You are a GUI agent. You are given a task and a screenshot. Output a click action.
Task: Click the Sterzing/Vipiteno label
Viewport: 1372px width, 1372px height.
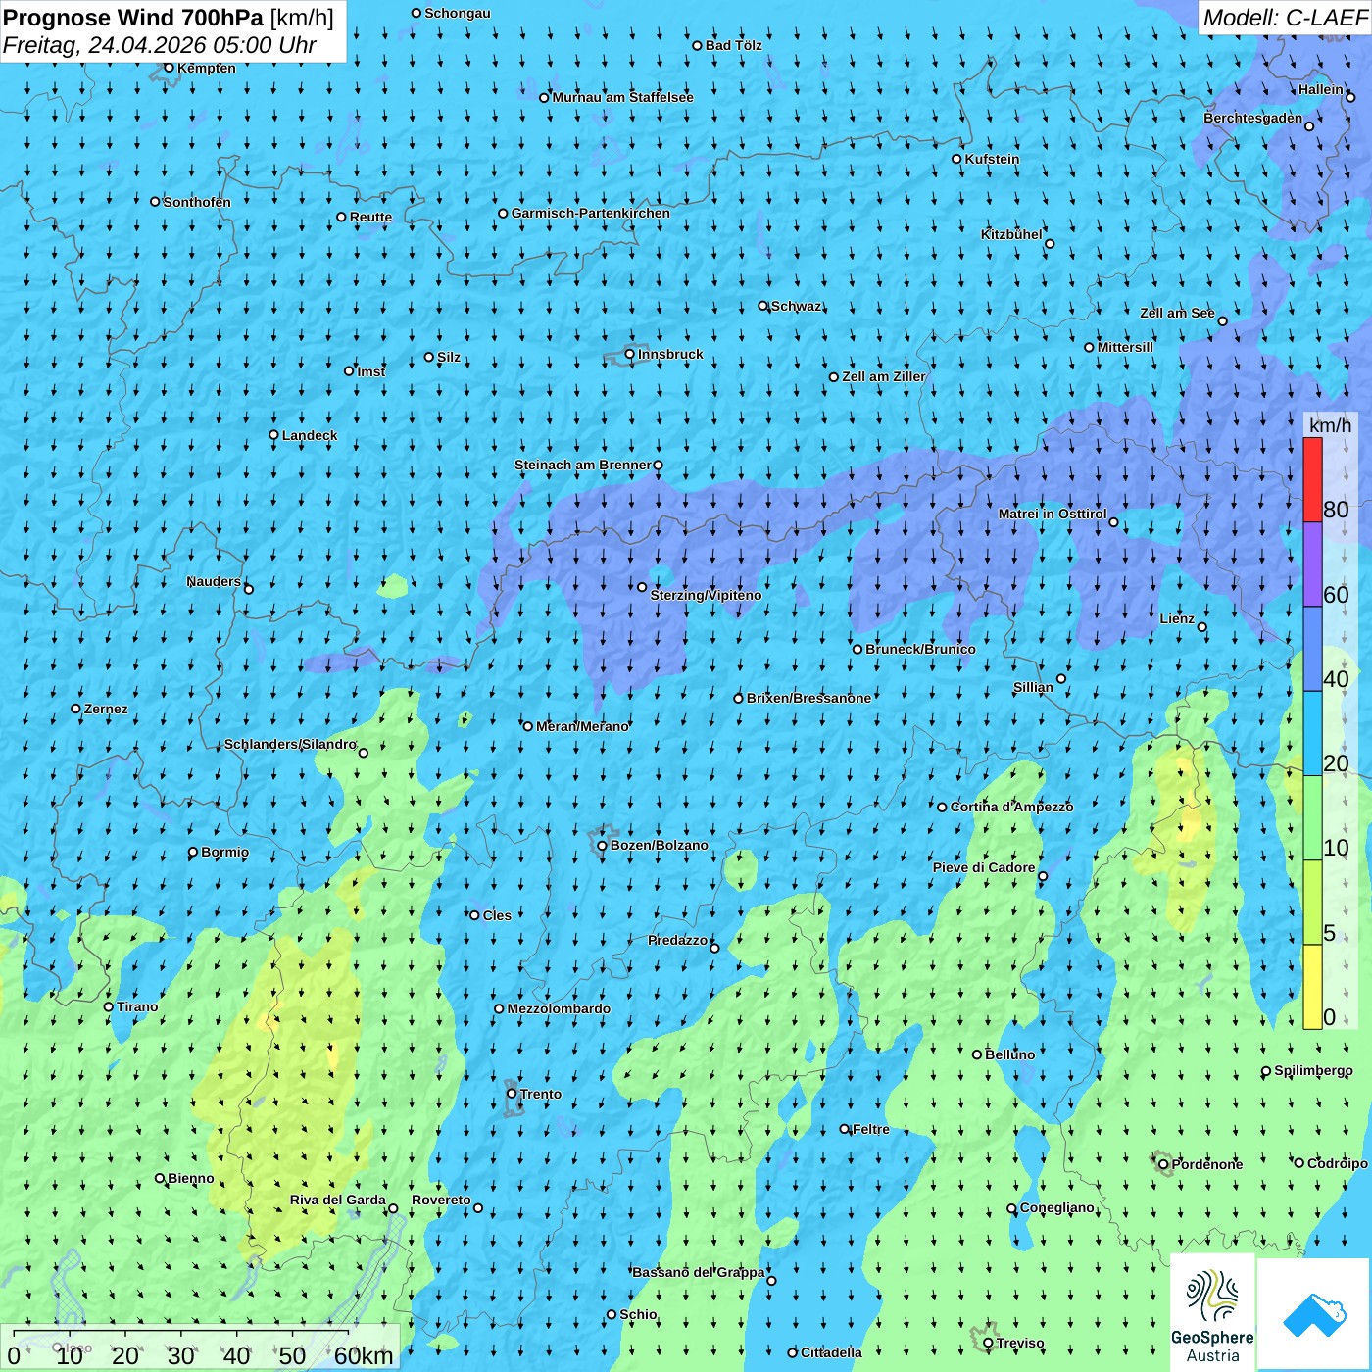click(x=706, y=595)
